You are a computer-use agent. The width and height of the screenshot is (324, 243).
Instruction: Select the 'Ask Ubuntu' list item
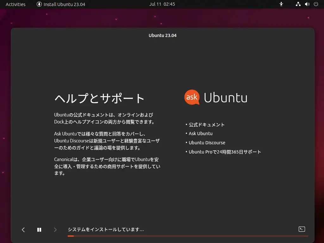tap(200, 134)
